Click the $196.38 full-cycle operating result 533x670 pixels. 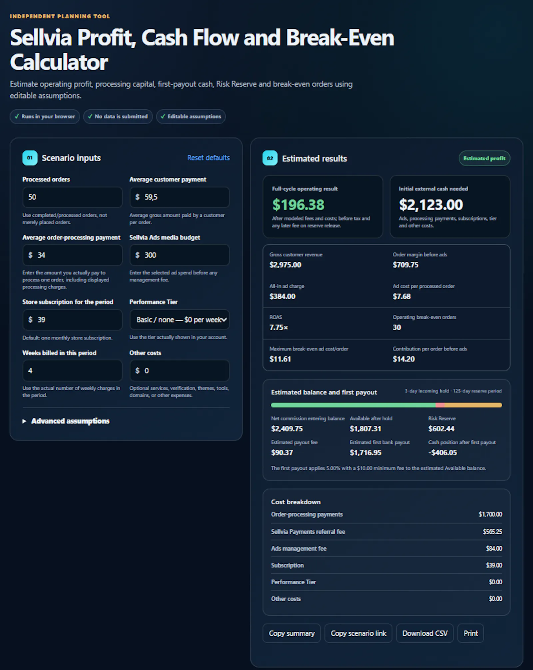[298, 205]
